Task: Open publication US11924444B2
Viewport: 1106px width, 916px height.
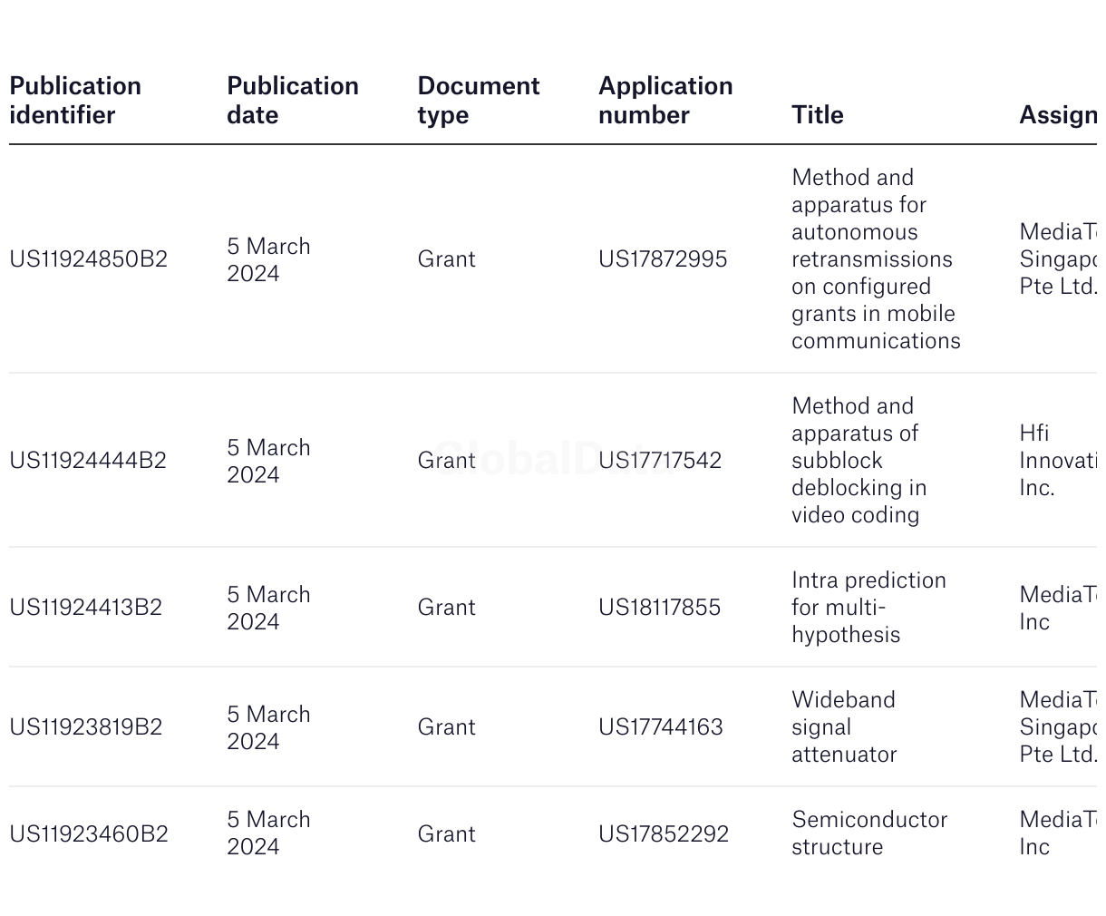Action: [x=88, y=461]
